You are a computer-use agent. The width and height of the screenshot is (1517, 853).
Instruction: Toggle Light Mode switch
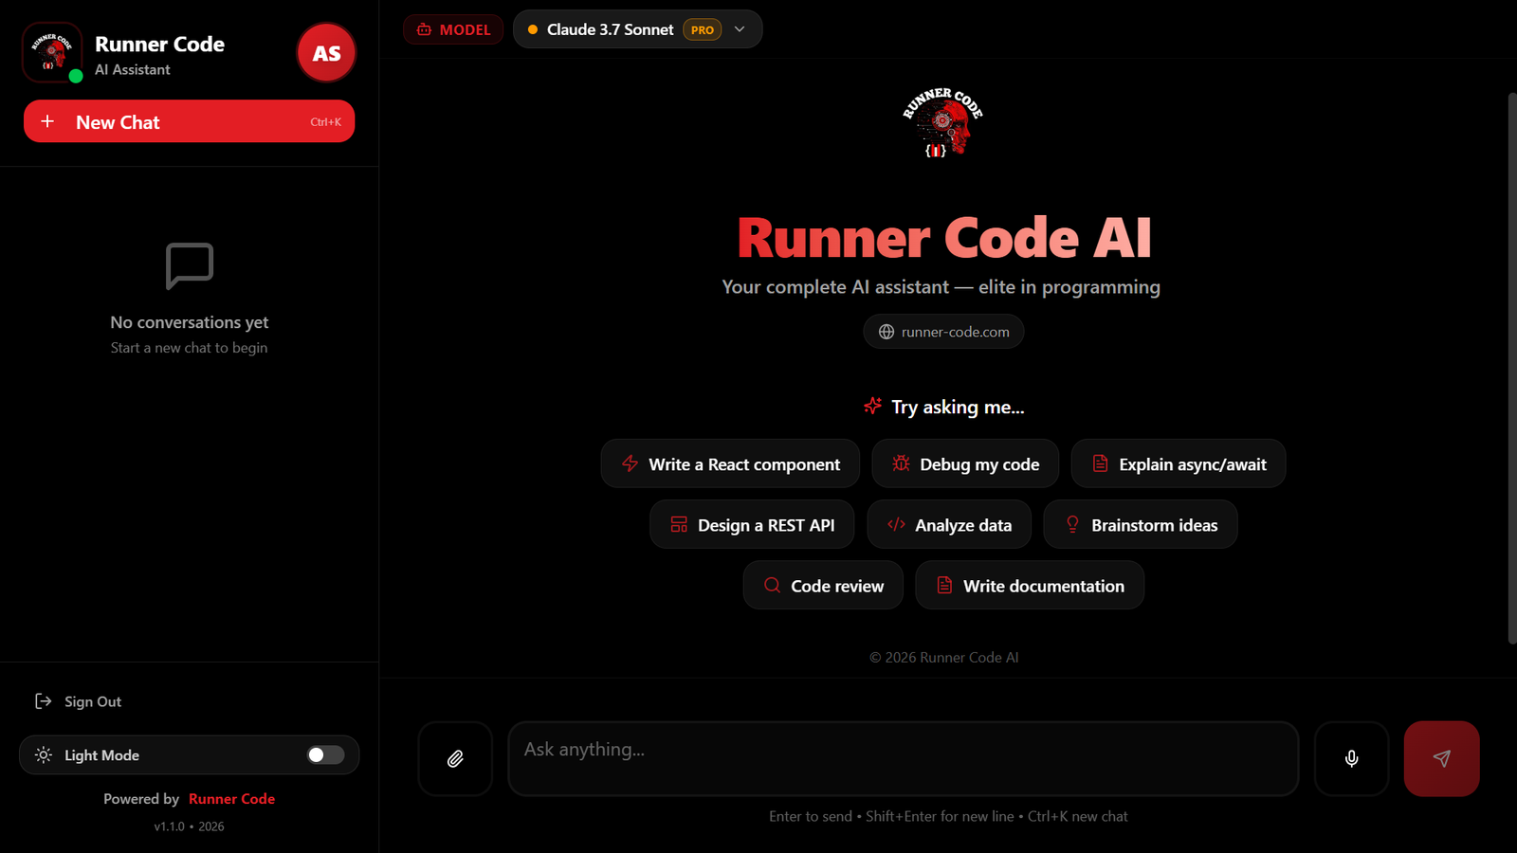(x=323, y=754)
